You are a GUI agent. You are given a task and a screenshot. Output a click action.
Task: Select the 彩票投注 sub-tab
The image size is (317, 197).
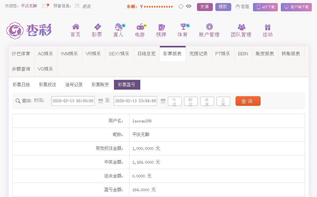click(47, 85)
